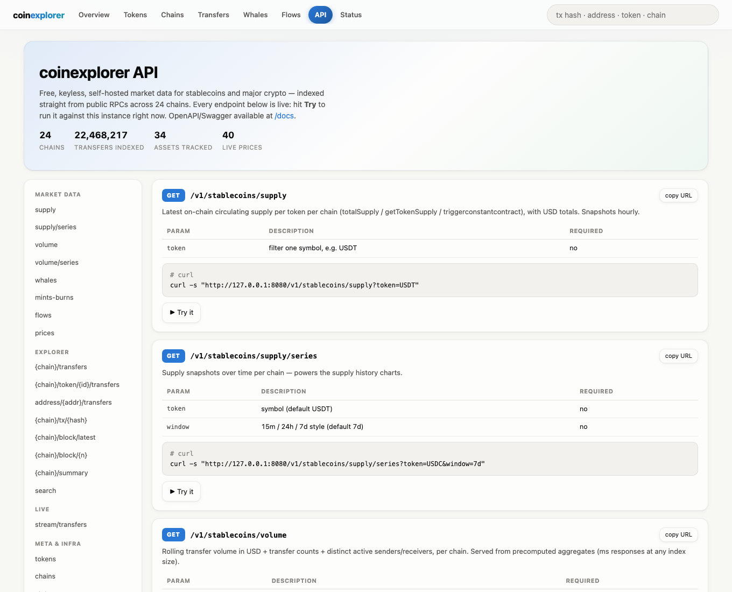
Task: Open {chain}/block/latest sidebar entry
Action: tap(65, 438)
